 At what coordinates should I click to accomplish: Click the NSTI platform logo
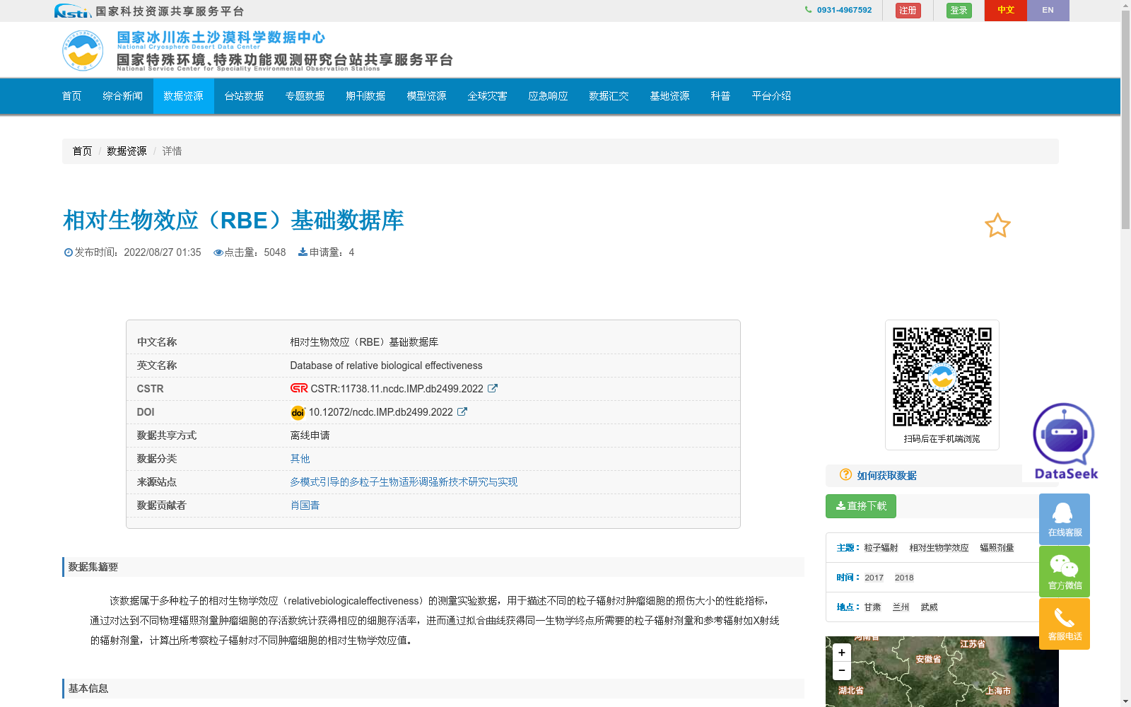[72, 11]
